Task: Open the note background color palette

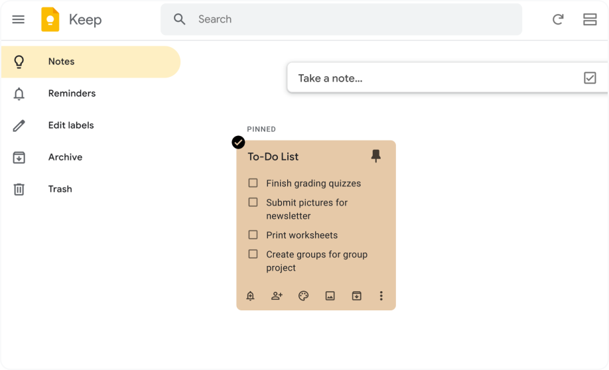Action: (303, 296)
